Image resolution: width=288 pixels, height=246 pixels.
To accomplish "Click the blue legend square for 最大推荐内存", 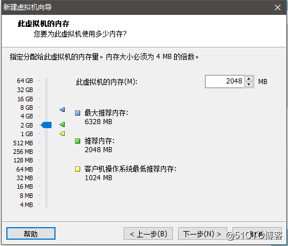I will (x=77, y=113).
